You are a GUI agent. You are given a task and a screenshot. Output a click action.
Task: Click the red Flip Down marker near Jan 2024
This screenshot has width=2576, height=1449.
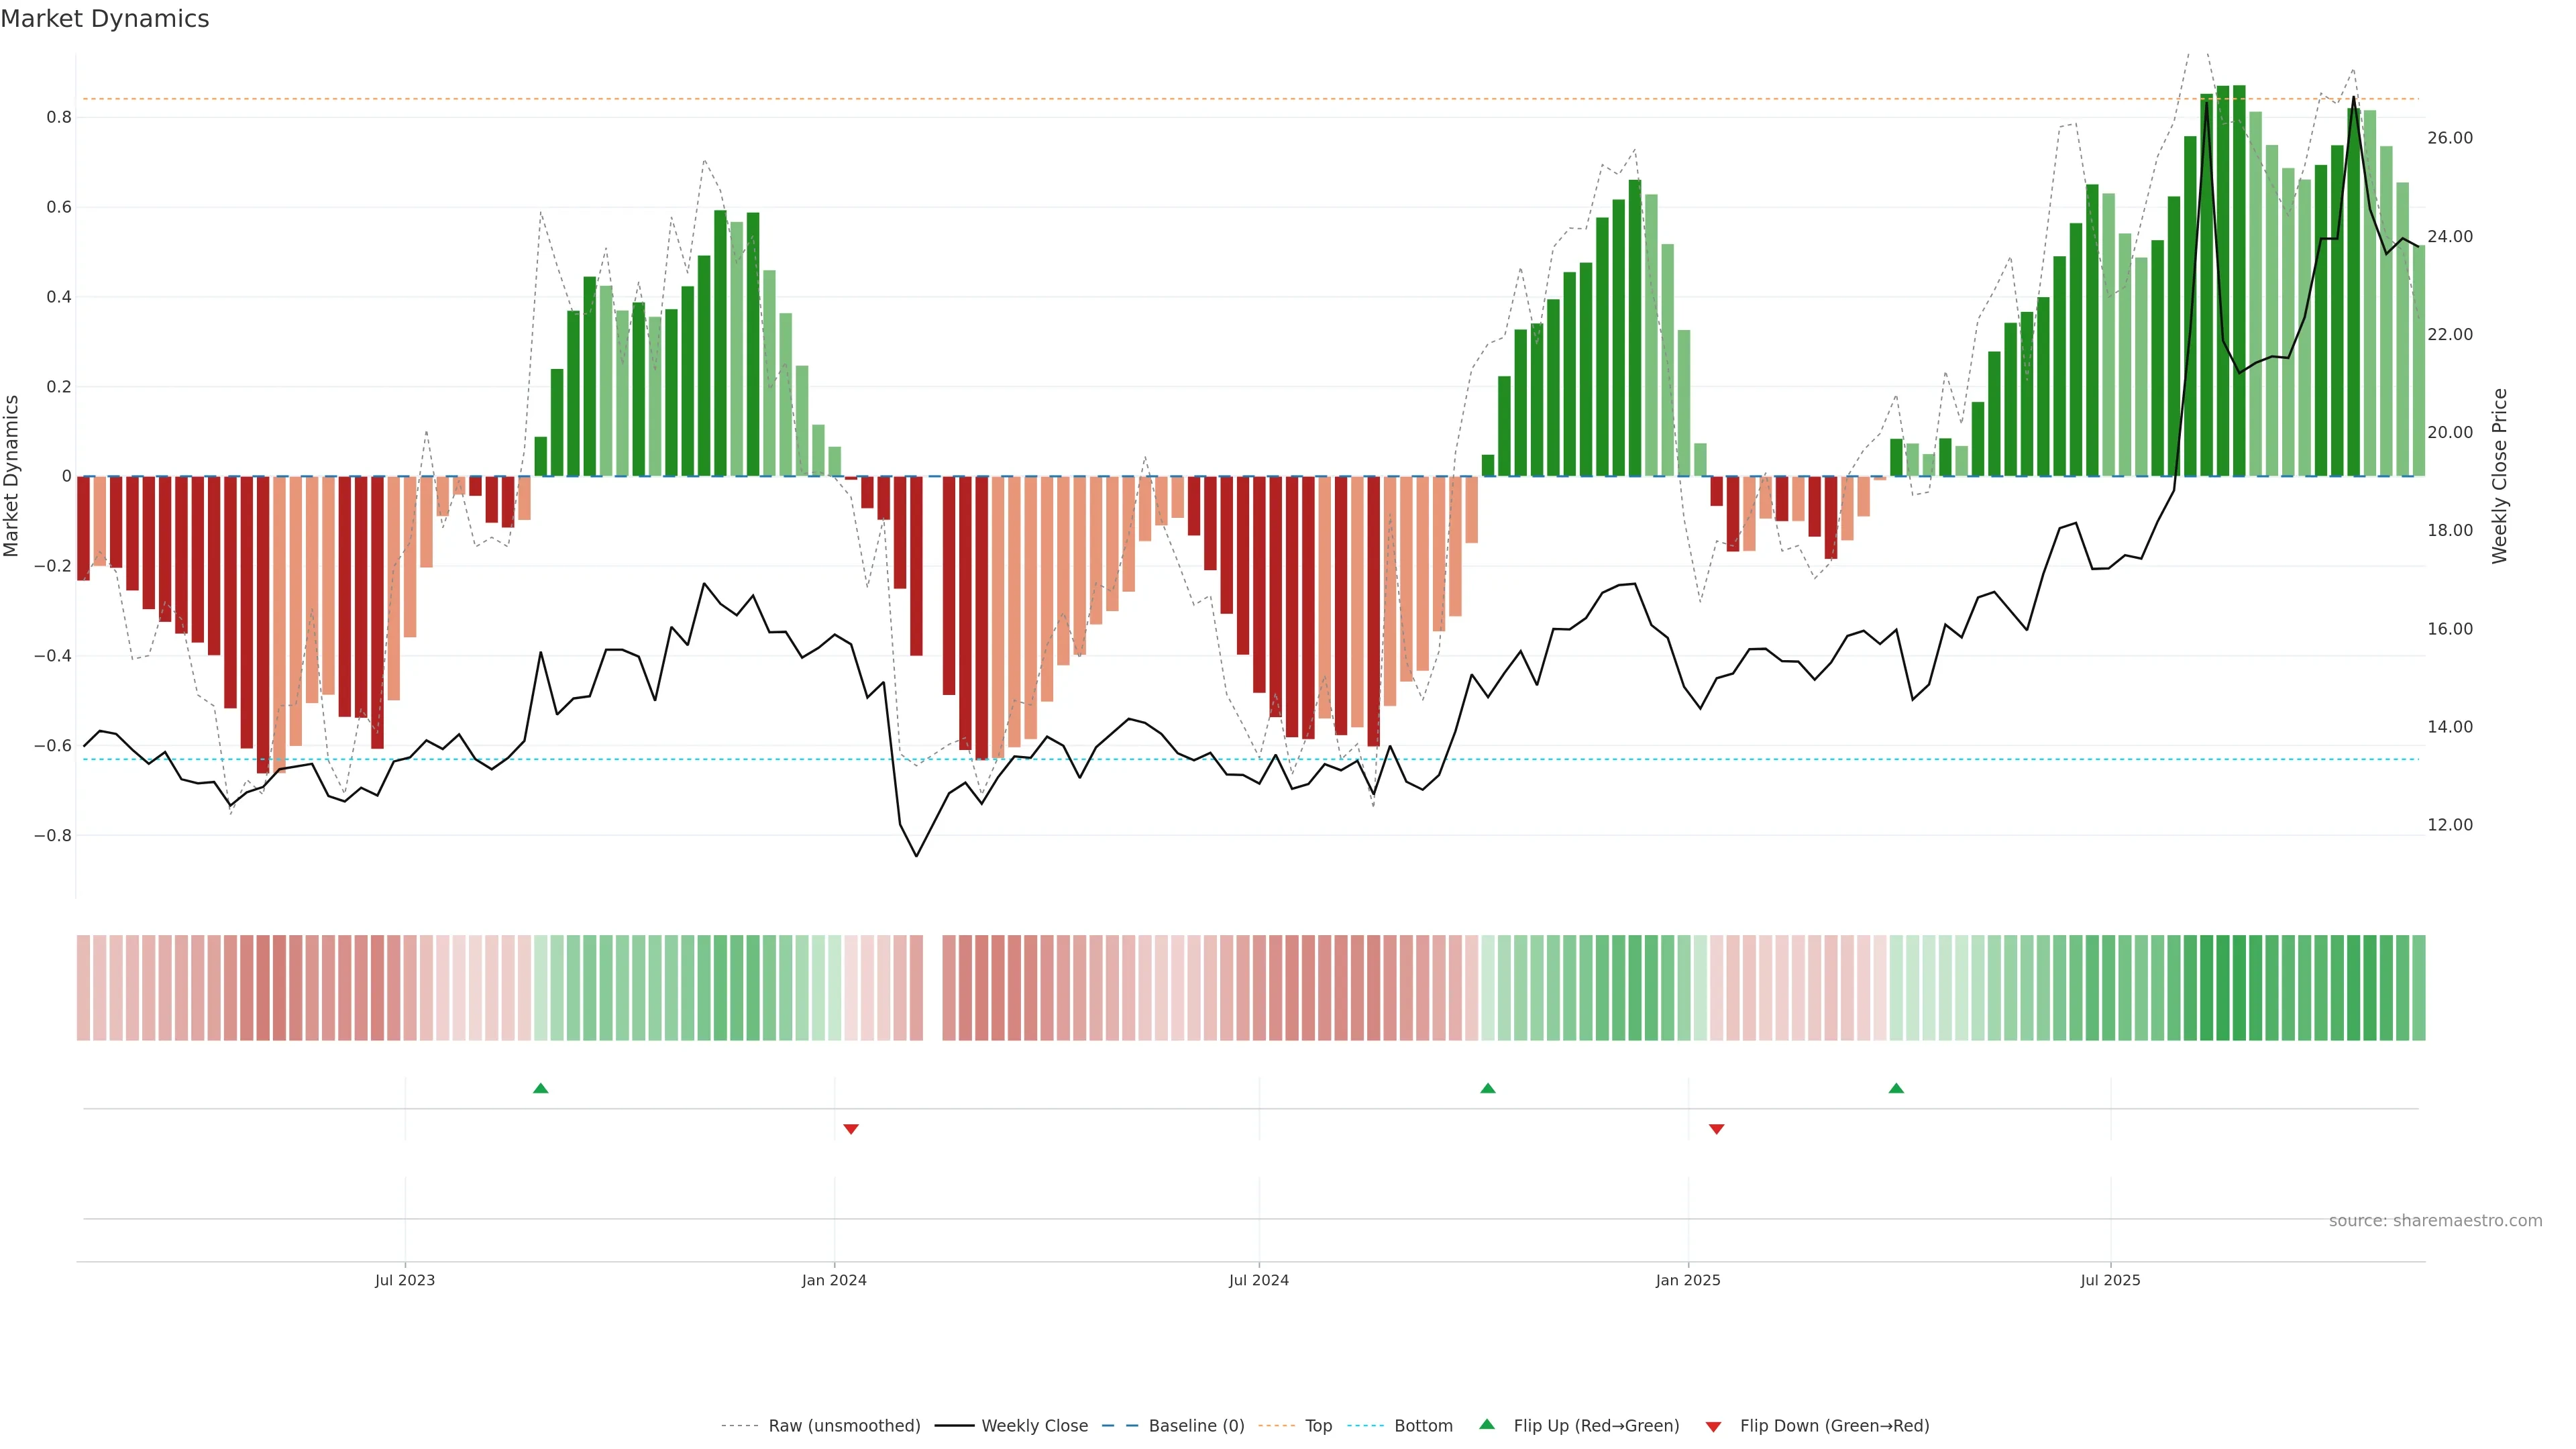tap(850, 1129)
